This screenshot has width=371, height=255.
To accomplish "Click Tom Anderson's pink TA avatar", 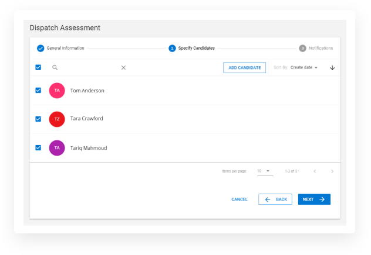I will (57, 91).
